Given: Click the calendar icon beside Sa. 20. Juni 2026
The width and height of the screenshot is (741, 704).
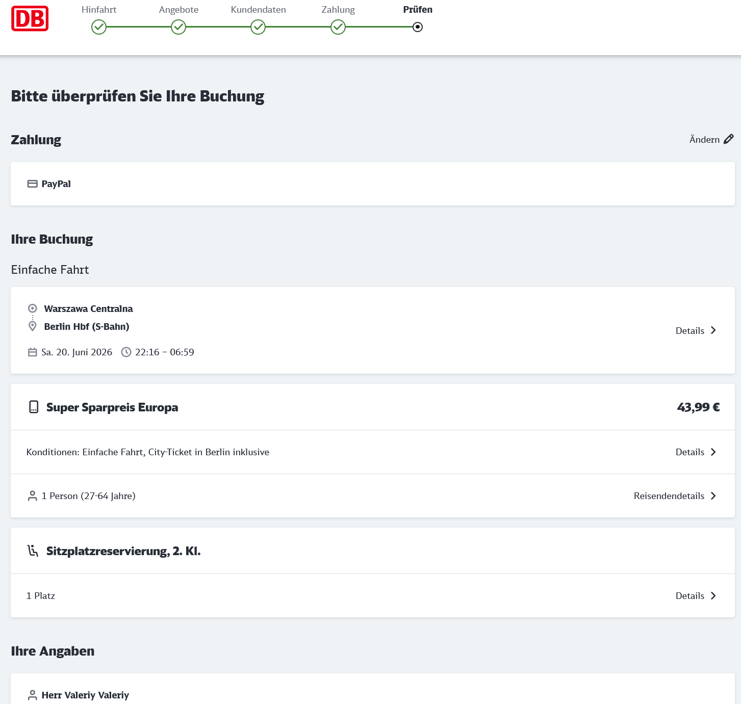Looking at the screenshot, I should tap(32, 352).
